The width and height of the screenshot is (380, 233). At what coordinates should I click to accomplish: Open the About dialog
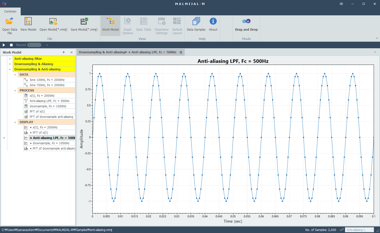[x=213, y=24]
